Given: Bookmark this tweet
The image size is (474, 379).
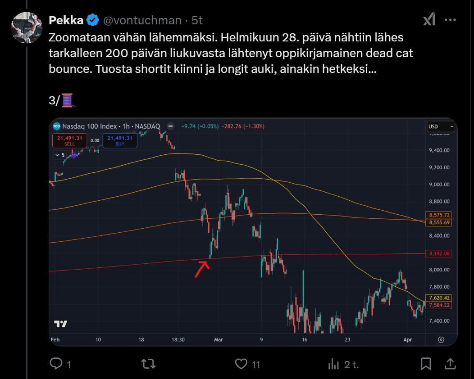Looking at the screenshot, I should [426, 364].
